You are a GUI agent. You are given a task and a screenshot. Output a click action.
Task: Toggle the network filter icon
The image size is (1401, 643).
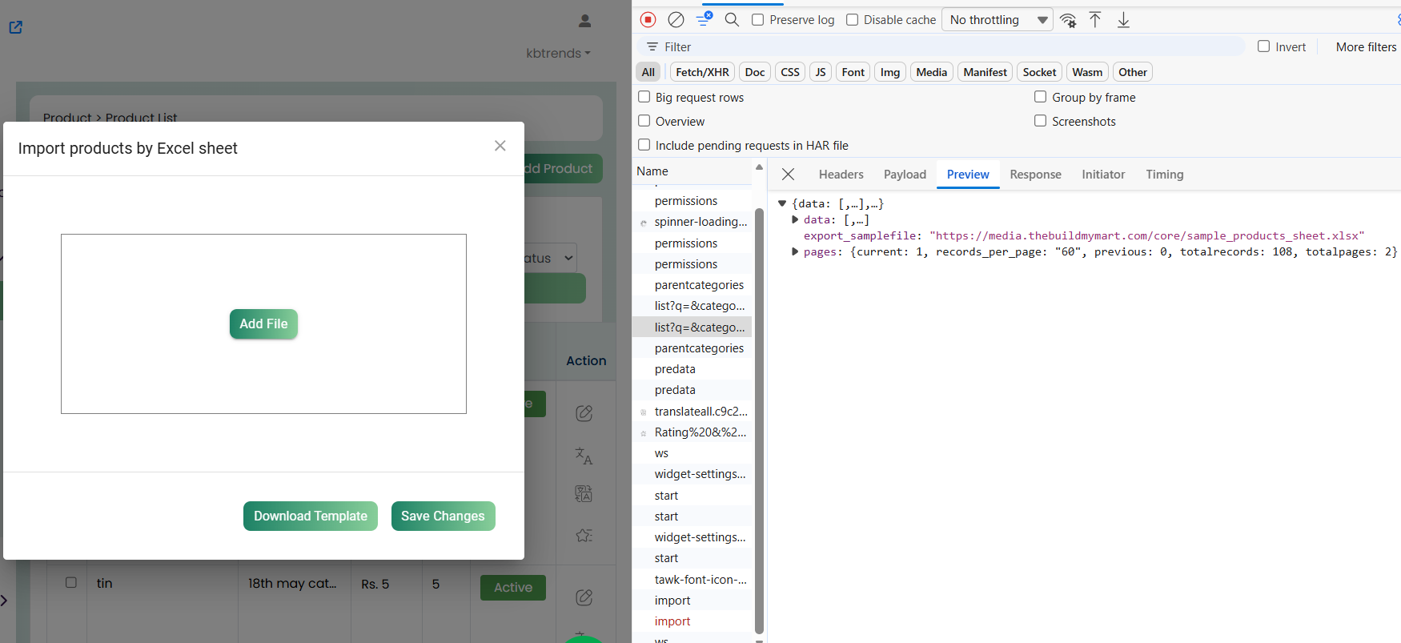coord(704,19)
